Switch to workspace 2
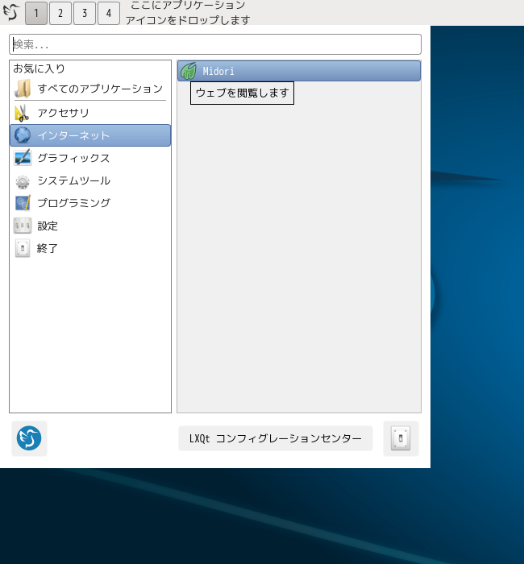 pyautogui.click(x=60, y=13)
